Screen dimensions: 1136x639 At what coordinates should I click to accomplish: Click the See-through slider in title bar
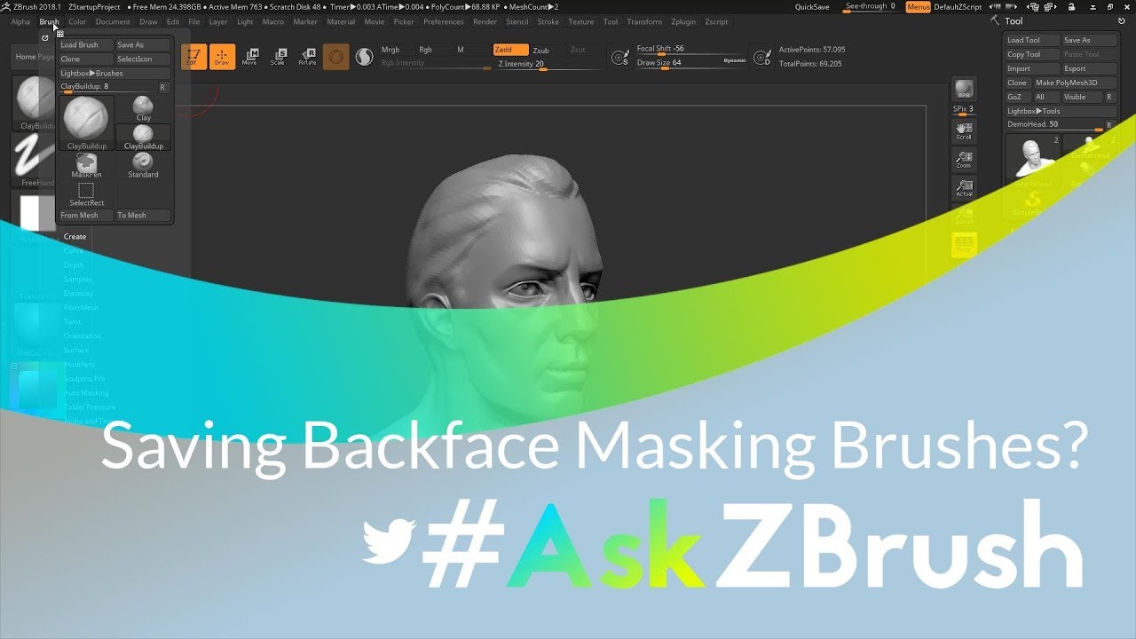(x=870, y=7)
